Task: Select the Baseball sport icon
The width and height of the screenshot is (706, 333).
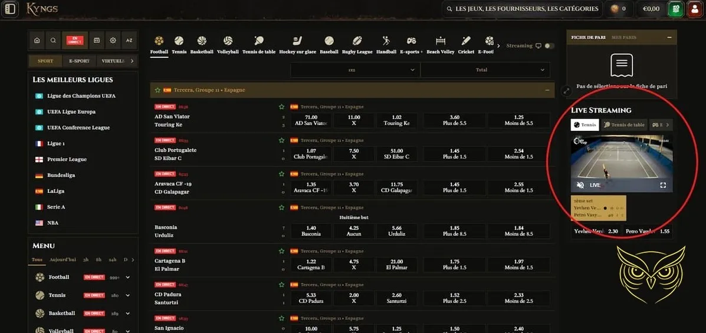Action: (x=329, y=41)
